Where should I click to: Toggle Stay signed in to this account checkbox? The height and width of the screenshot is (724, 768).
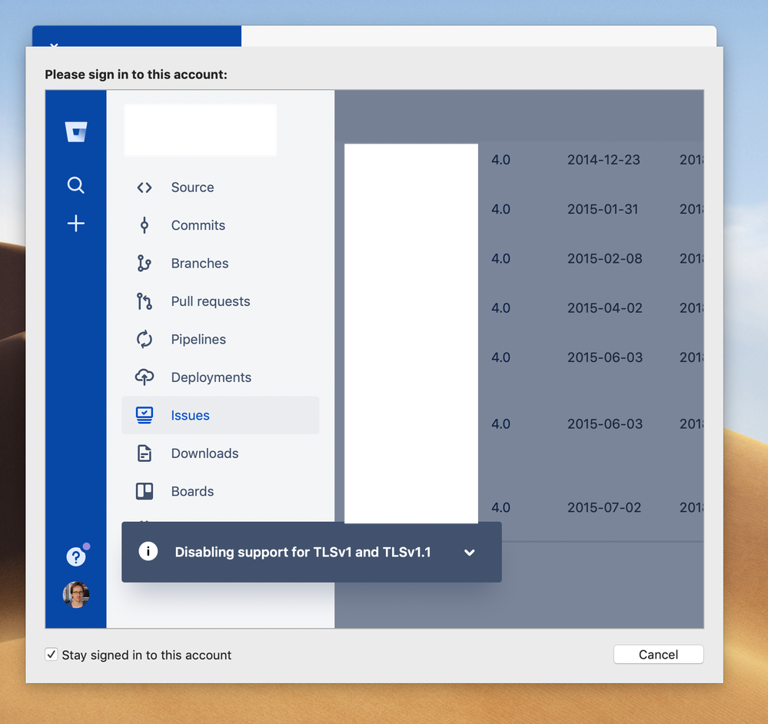[52, 655]
